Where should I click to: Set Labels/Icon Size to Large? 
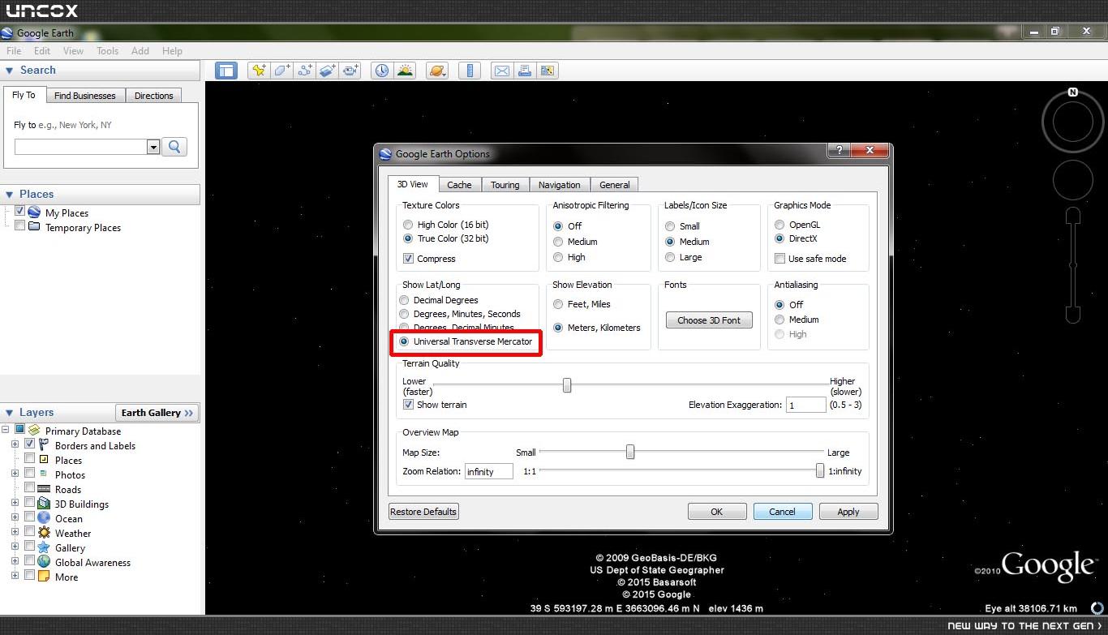(670, 257)
